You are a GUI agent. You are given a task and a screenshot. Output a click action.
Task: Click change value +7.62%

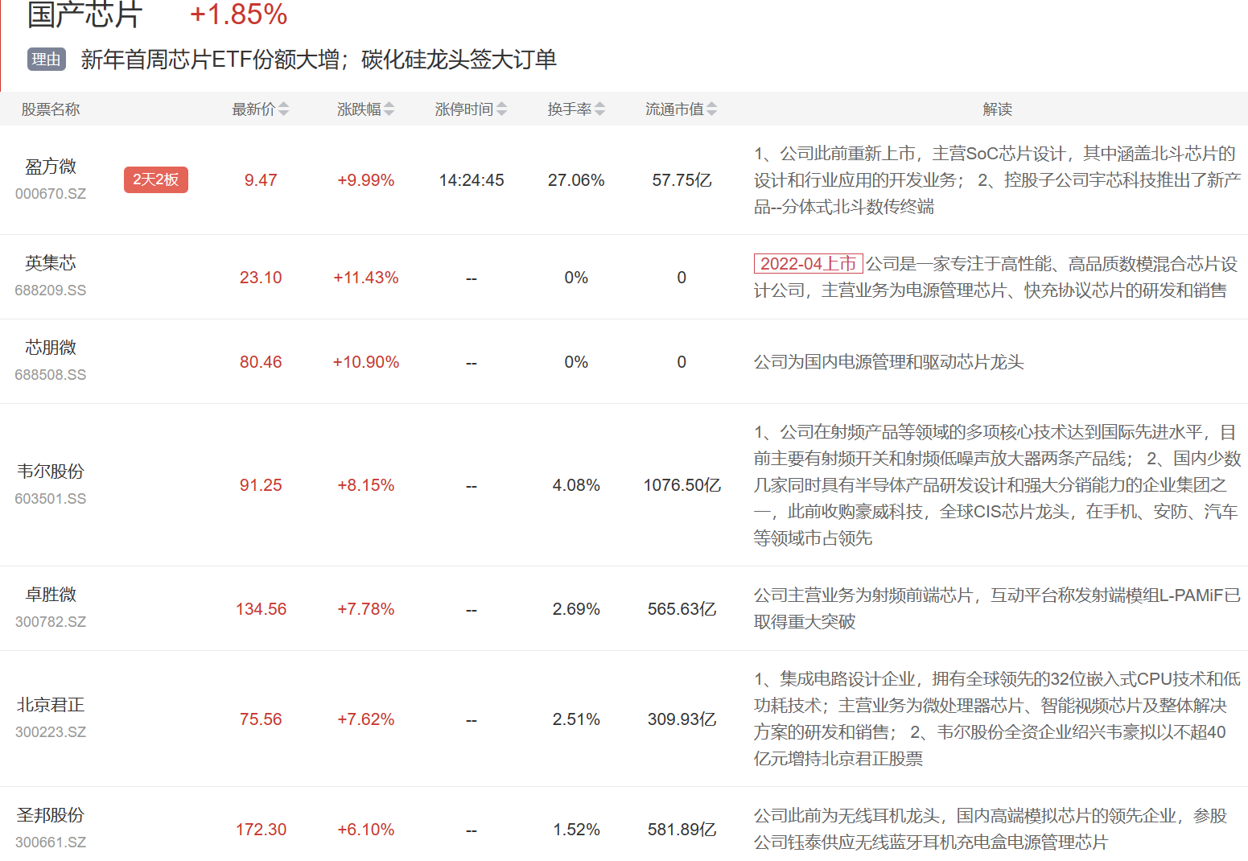(x=366, y=719)
